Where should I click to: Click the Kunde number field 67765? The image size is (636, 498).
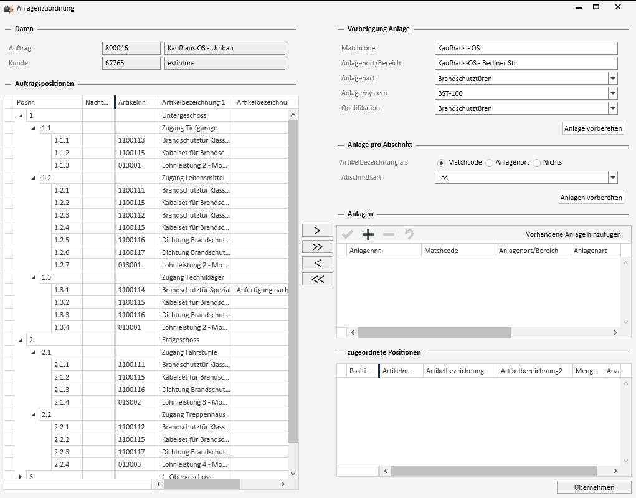(131, 63)
